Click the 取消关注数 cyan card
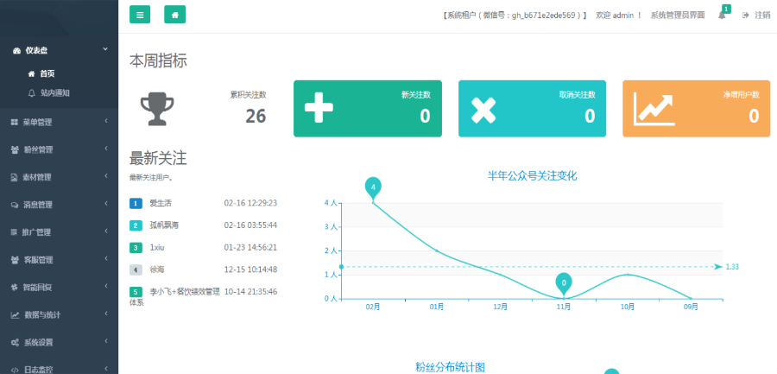This screenshot has width=777, height=374. pyautogui.click(x=532, y=109)
